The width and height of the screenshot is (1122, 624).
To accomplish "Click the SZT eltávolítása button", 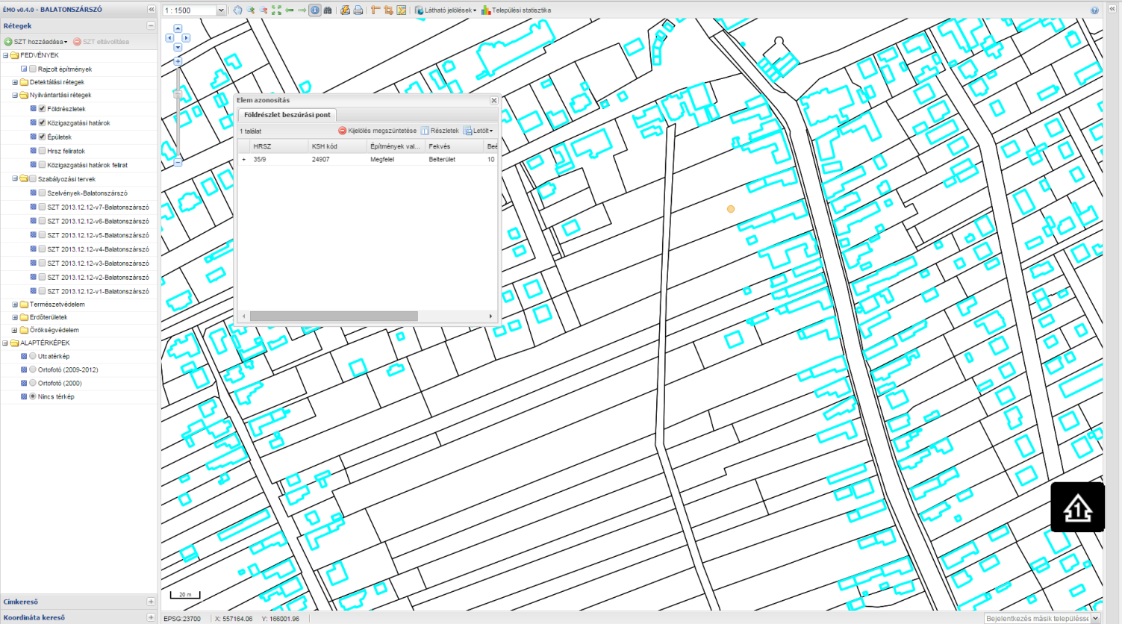I will click(x=101, y=42).
